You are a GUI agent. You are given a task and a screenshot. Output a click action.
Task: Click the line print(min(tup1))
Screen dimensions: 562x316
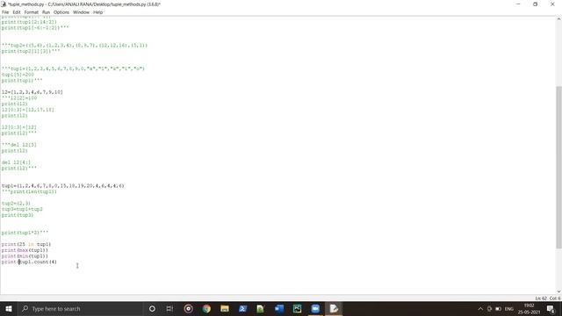pyautogui.click(x=25, y=255)
